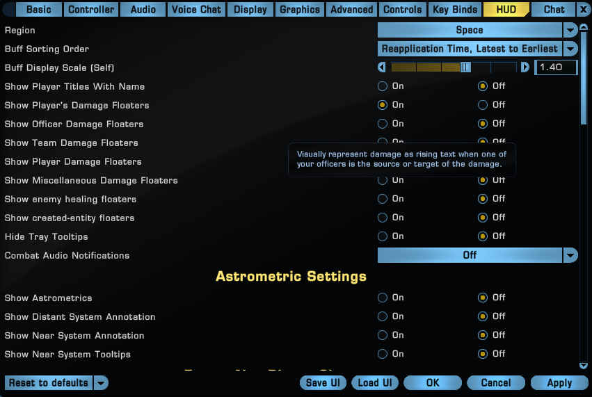
Task: Click the Buff Display Scale slider track
Action: pos(452,67)
